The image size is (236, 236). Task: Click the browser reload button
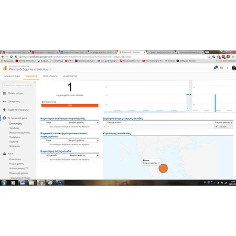[11, 57]
